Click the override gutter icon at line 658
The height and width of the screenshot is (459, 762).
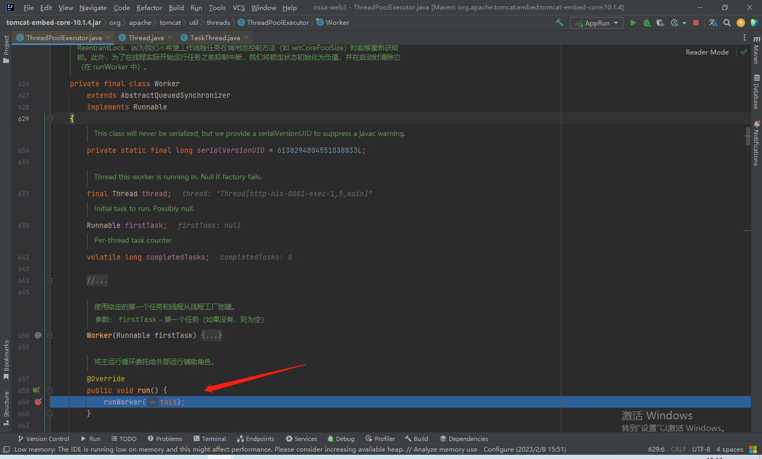37,390
